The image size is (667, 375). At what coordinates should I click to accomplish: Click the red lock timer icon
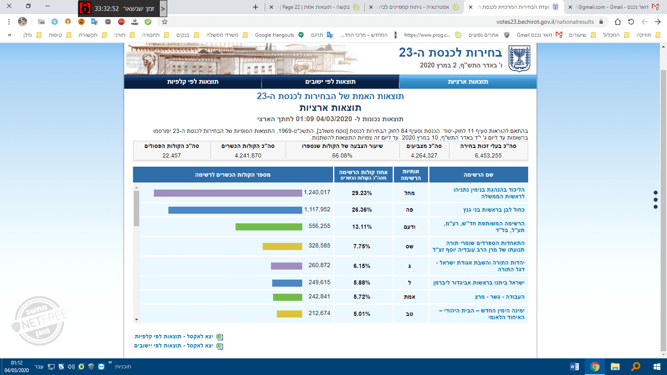pyautogui.click(x=85, y=8)
